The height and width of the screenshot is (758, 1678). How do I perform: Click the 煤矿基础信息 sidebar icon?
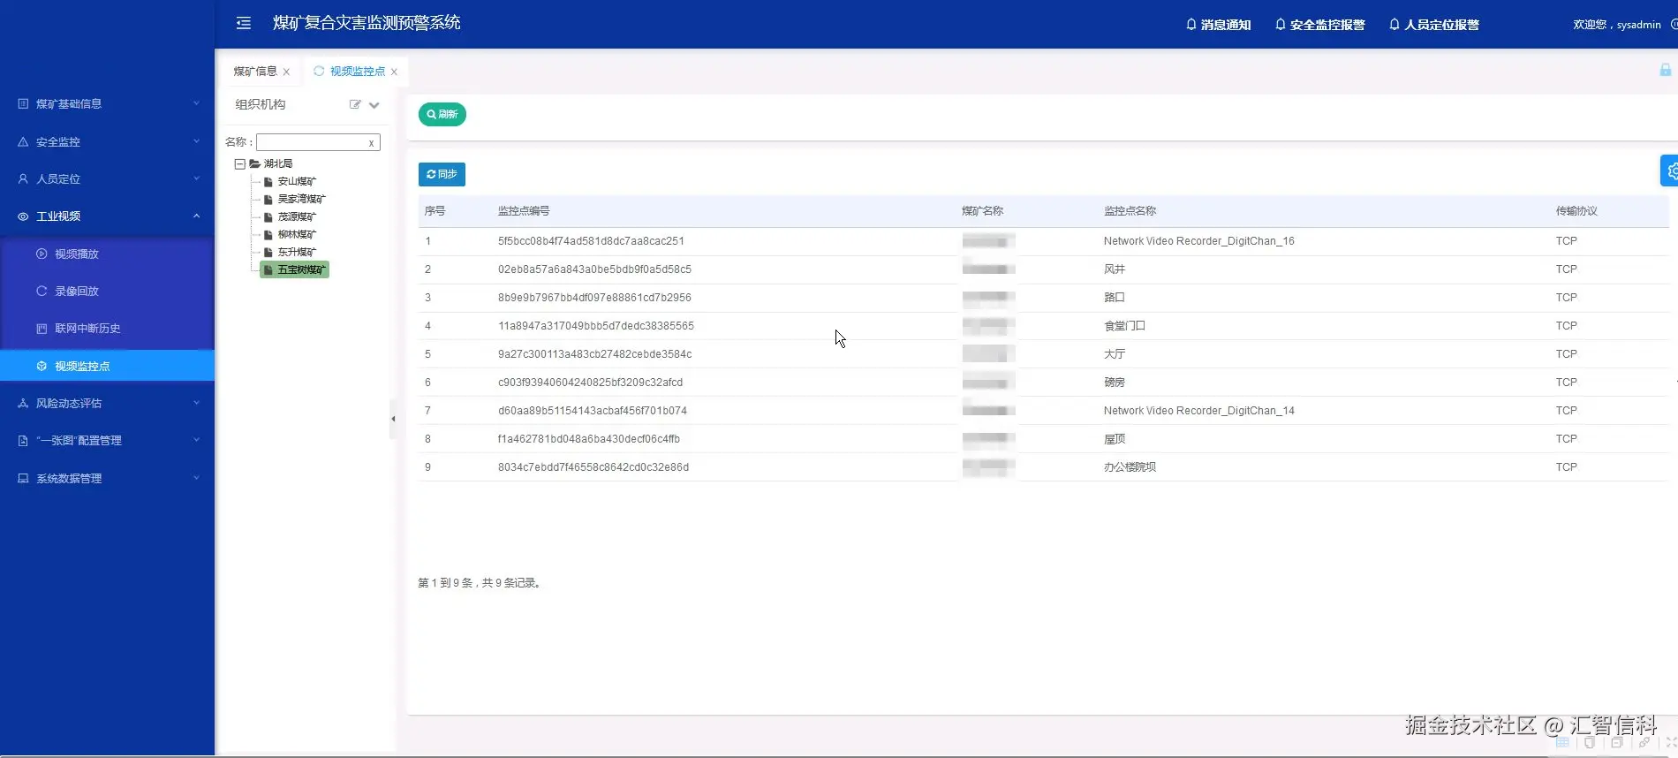click(23, 103)
